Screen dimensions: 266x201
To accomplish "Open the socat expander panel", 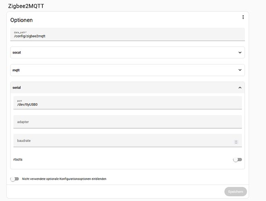I will [x=127, y=52].
